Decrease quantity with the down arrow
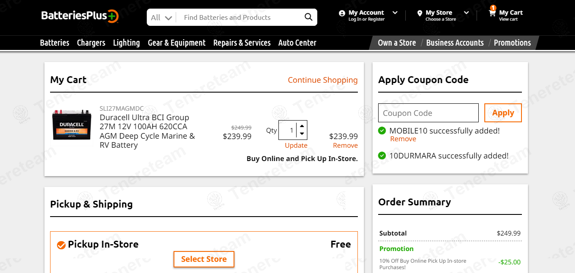This screenshot has height=273, width=575. [302, 134]
